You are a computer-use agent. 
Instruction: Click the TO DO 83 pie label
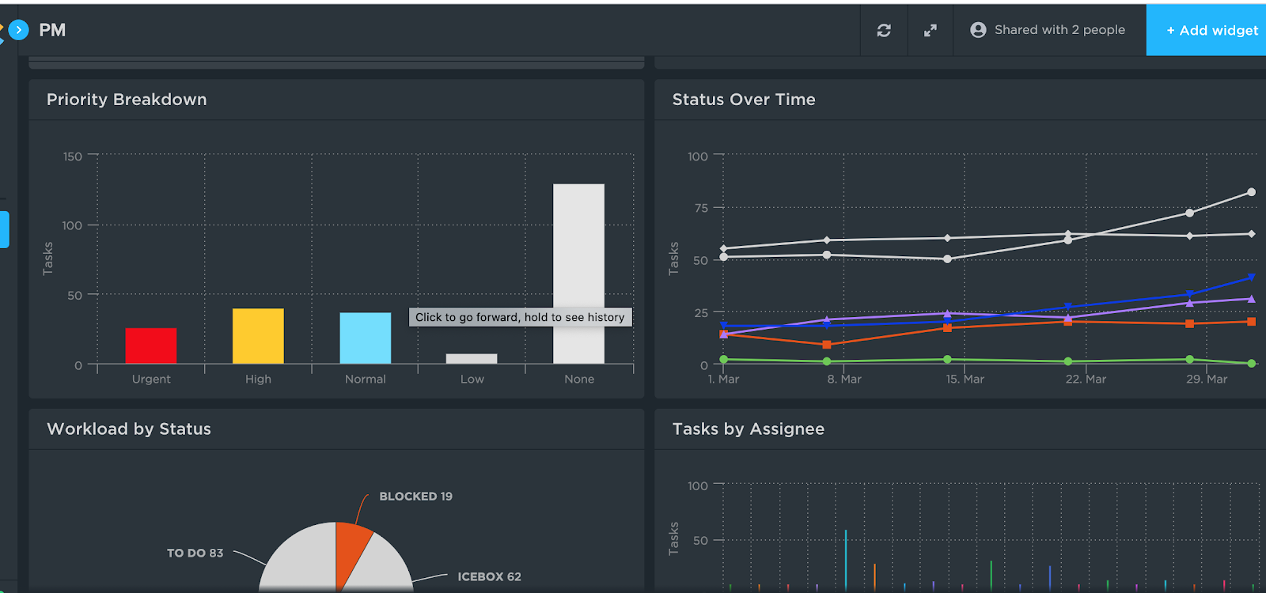(195, 553)
